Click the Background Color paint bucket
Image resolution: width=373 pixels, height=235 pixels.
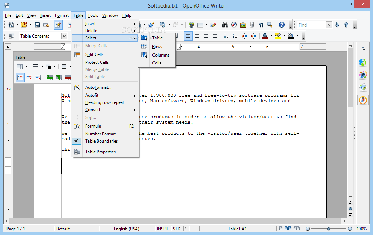pos(290,36)
